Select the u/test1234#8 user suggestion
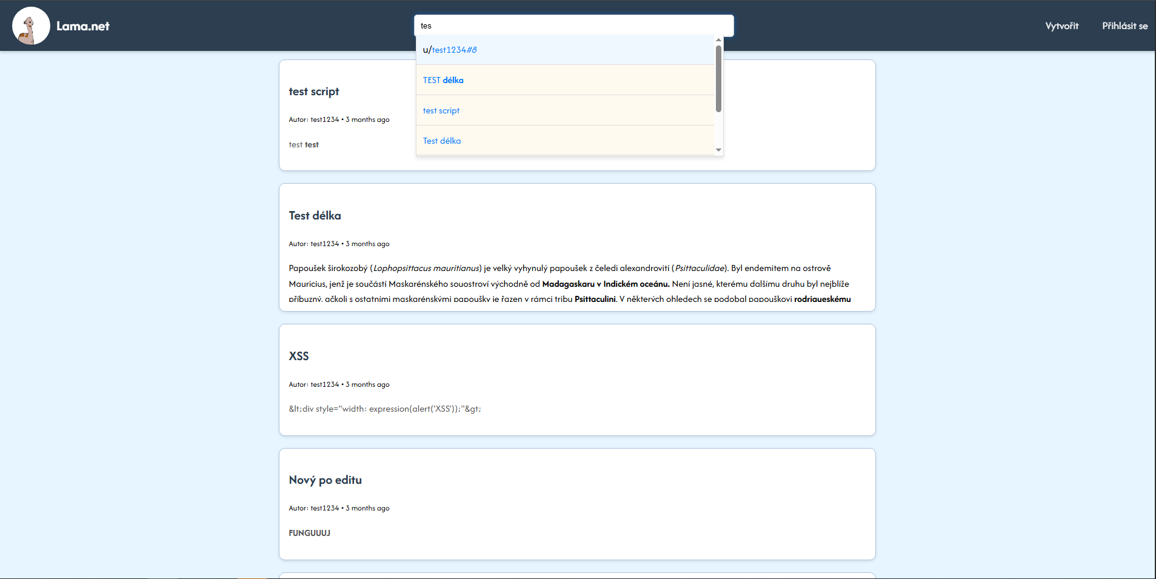Image resolution: width=1156 pixels, height=579 pixels. [x=450, y=50]
